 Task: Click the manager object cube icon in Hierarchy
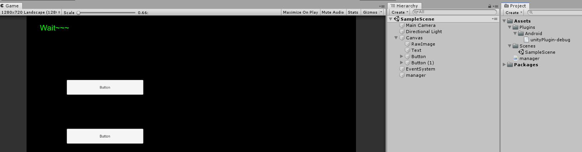402,75
